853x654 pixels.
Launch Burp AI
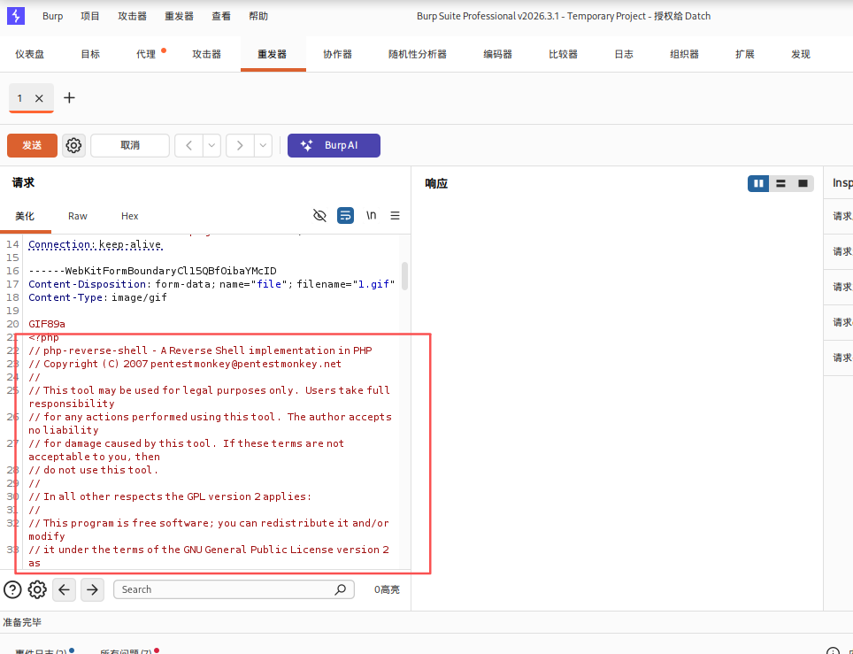point(334,145)
